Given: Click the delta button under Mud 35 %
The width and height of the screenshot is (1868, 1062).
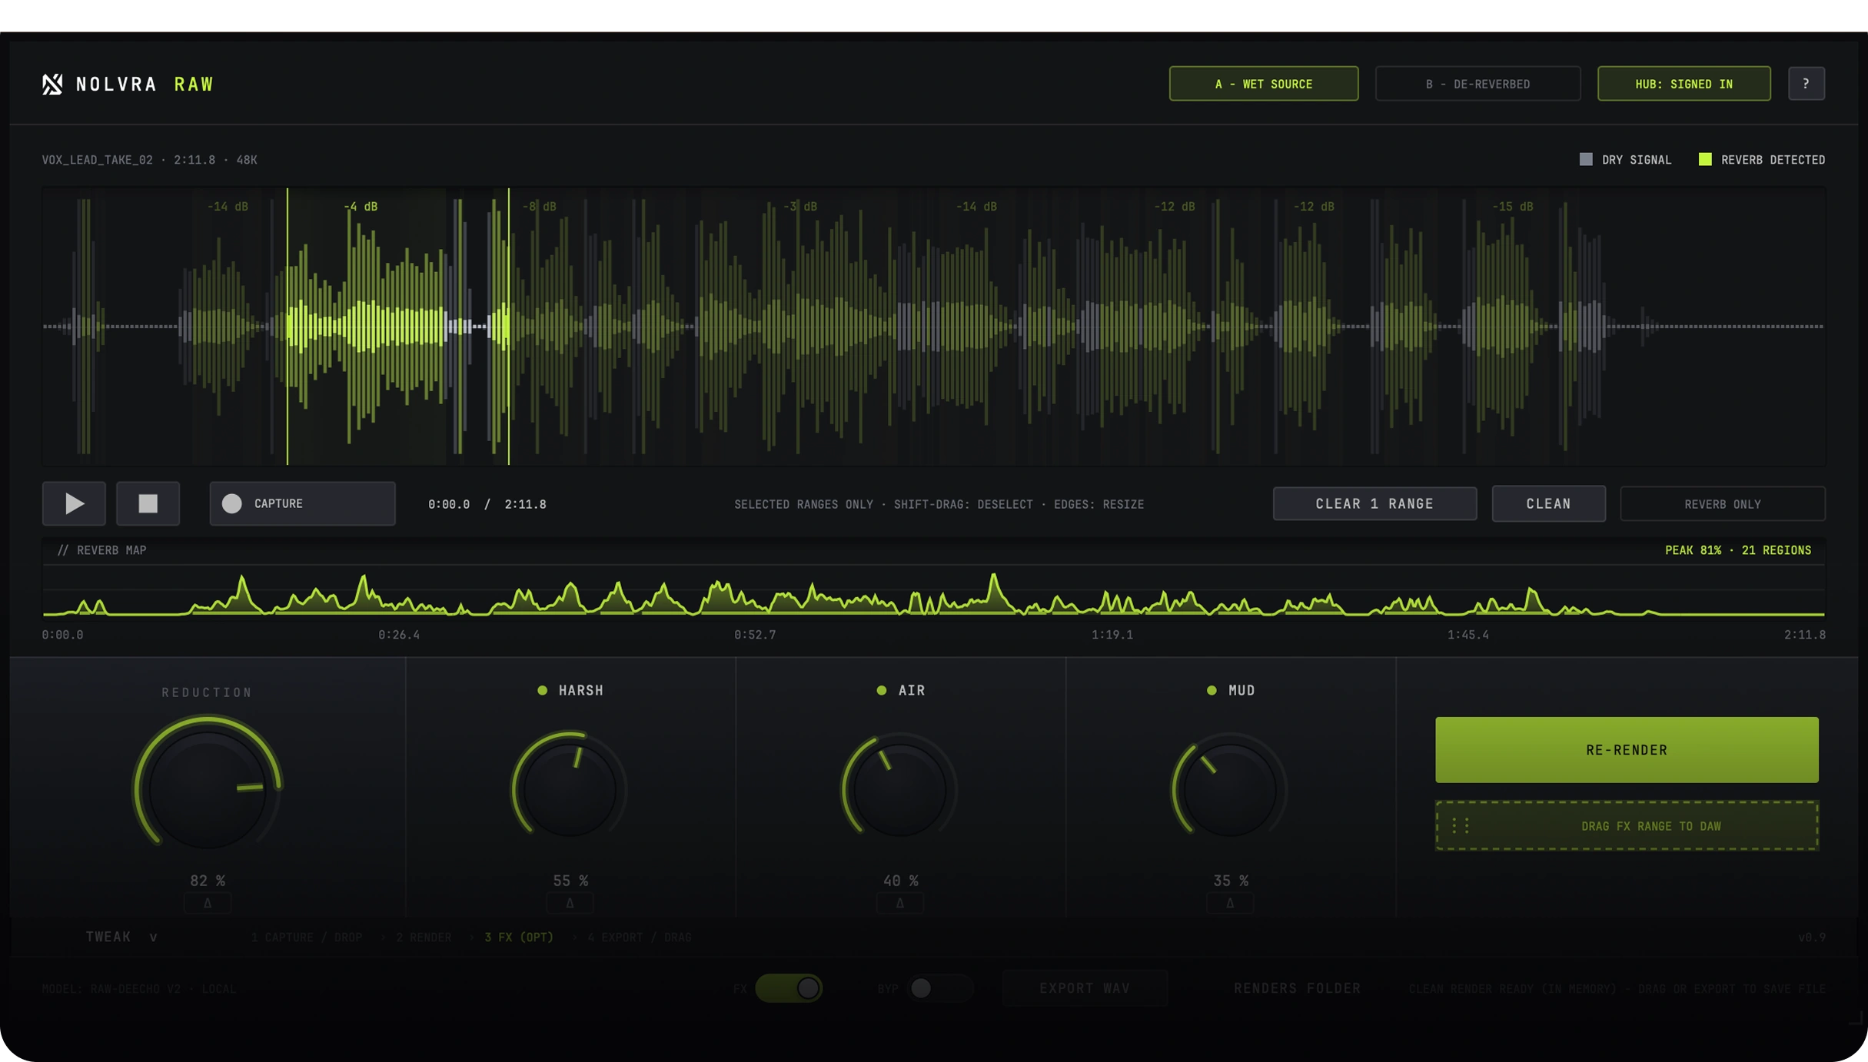Looking at the screenshot, I should pyautogui.click(x=1230, y=903).
